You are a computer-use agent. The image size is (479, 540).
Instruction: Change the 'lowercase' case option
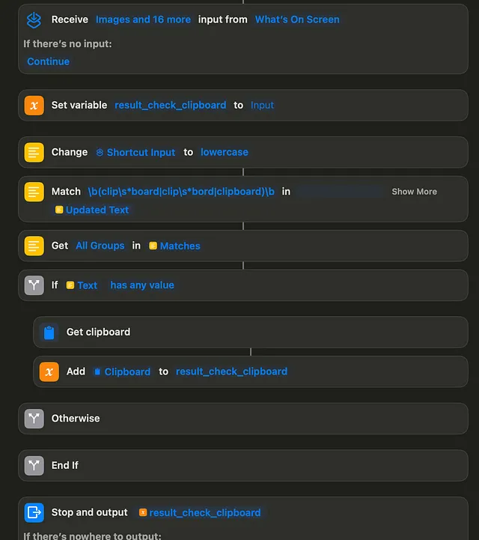point(225,152)
